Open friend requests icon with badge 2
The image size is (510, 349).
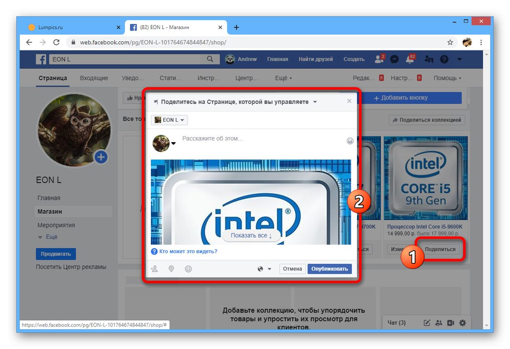coord(379,59)
